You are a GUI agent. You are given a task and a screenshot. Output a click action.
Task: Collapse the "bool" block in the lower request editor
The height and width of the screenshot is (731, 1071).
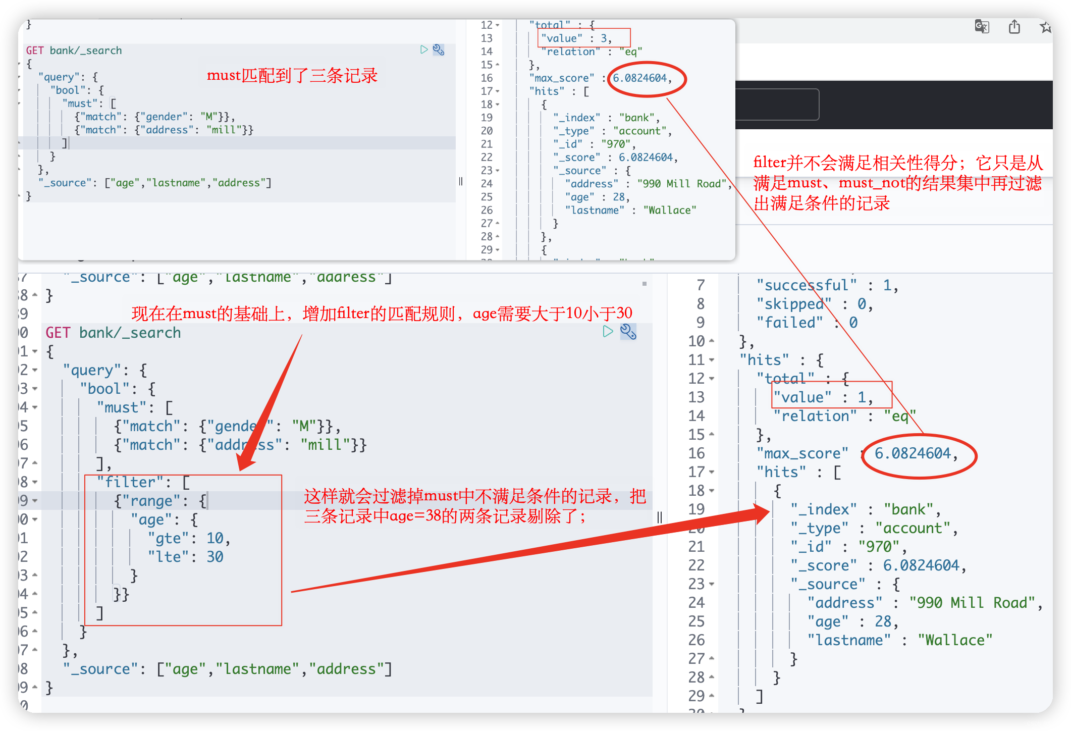(x=35, y=389)
